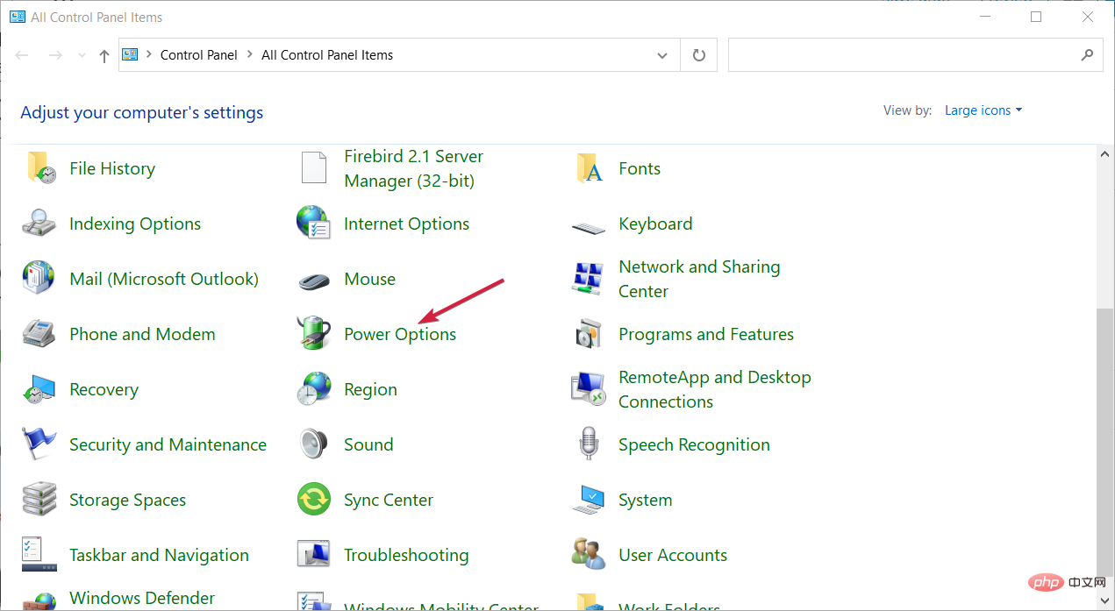Open the Sync Center icon

(x=313, y=500)
